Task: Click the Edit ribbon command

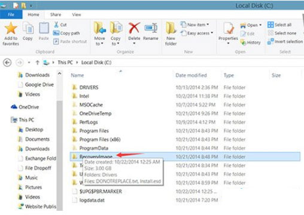Action: click(247, 33)
